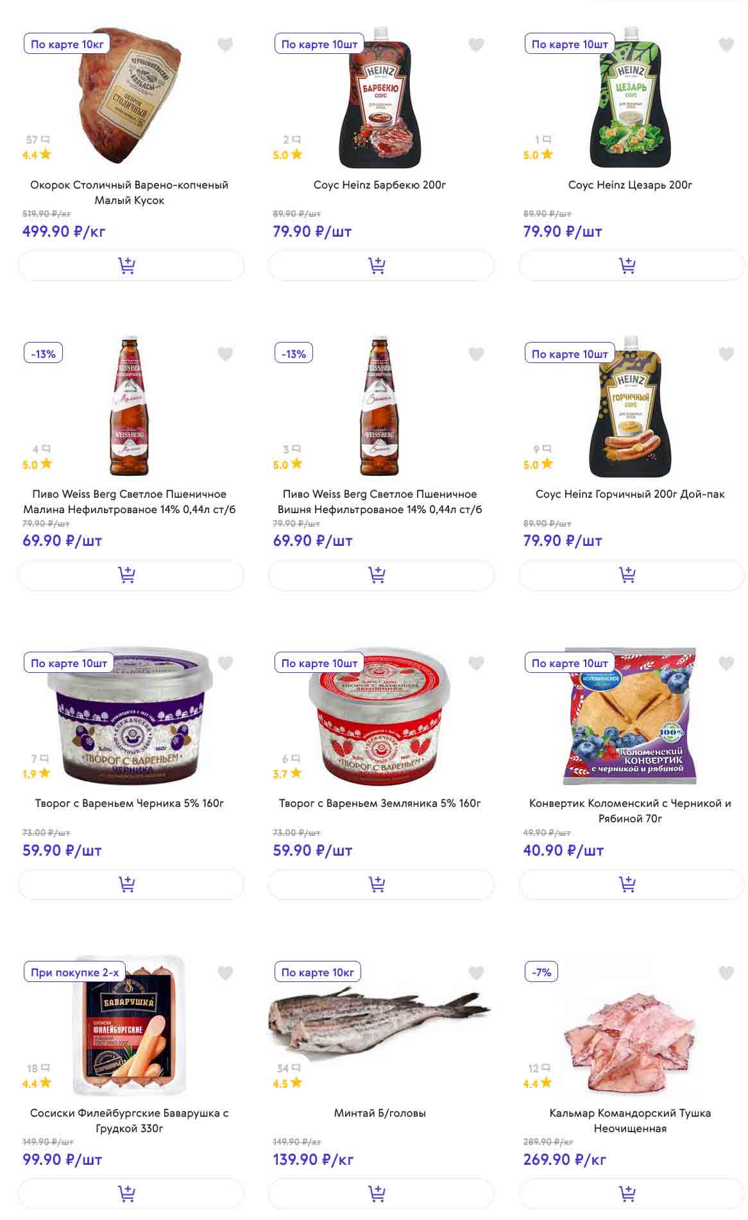Image resolution: width=748 pixels, height=1220 pixels.
Task: Favorite the Творог с Вареньем Земляника
Action: coord(476,663)
